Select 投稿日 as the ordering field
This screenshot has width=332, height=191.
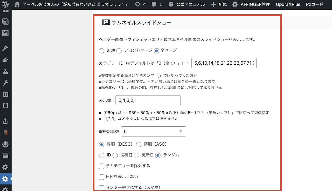coord(115,155)
